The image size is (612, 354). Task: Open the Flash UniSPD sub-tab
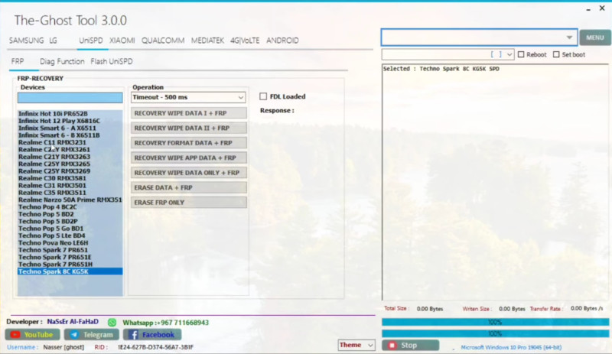(x=112, y=62)
